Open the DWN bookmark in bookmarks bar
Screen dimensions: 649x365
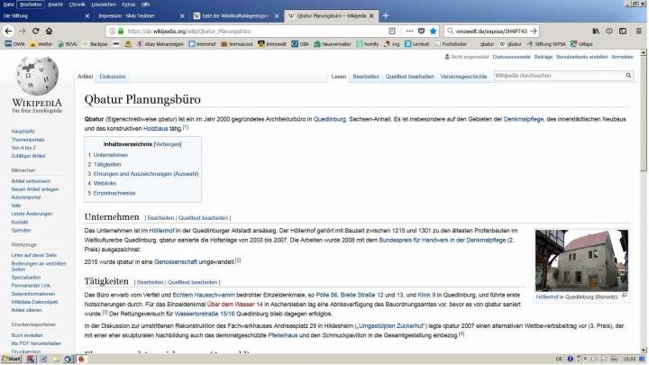pyautogui.click(x=16, y=42)
